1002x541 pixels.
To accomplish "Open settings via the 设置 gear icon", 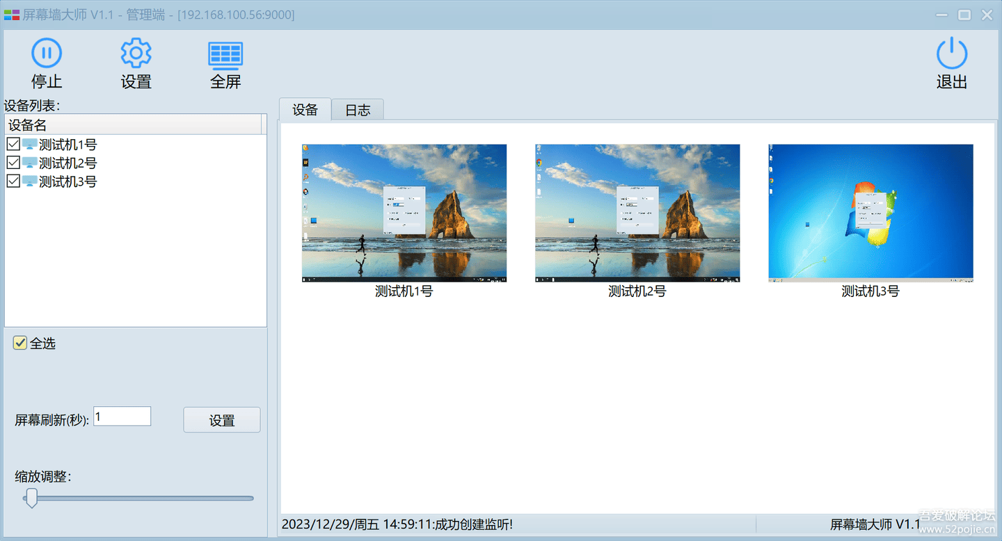I will pos(136,51).
